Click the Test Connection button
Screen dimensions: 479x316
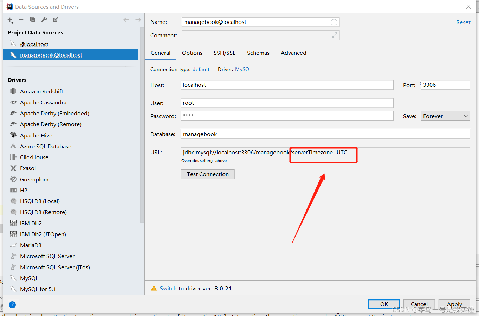tap(207, 174)
